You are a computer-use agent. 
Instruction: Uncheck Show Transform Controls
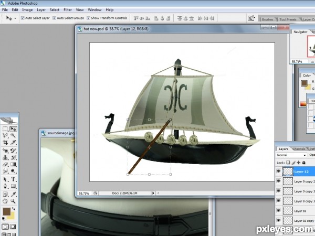88,18
